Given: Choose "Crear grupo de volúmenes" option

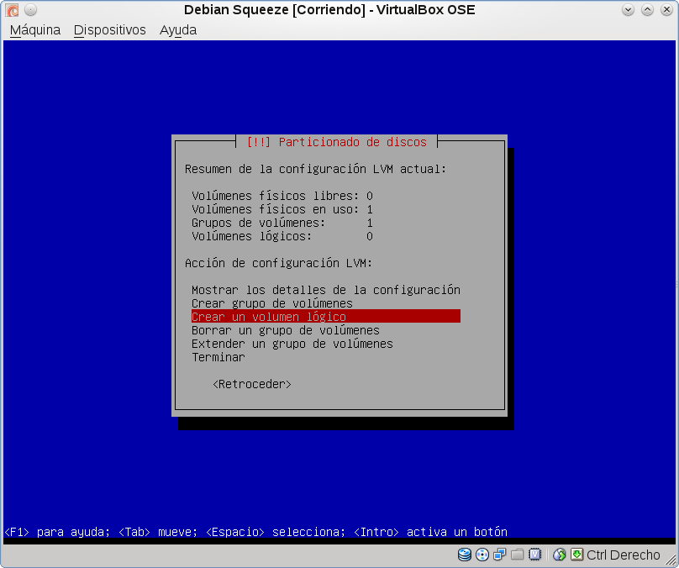Looking at the screenshot, I should (271, 303).
